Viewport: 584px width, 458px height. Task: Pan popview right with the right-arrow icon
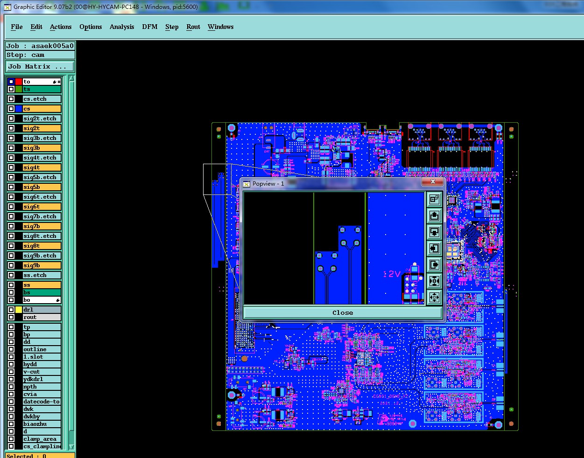[434, 265]
